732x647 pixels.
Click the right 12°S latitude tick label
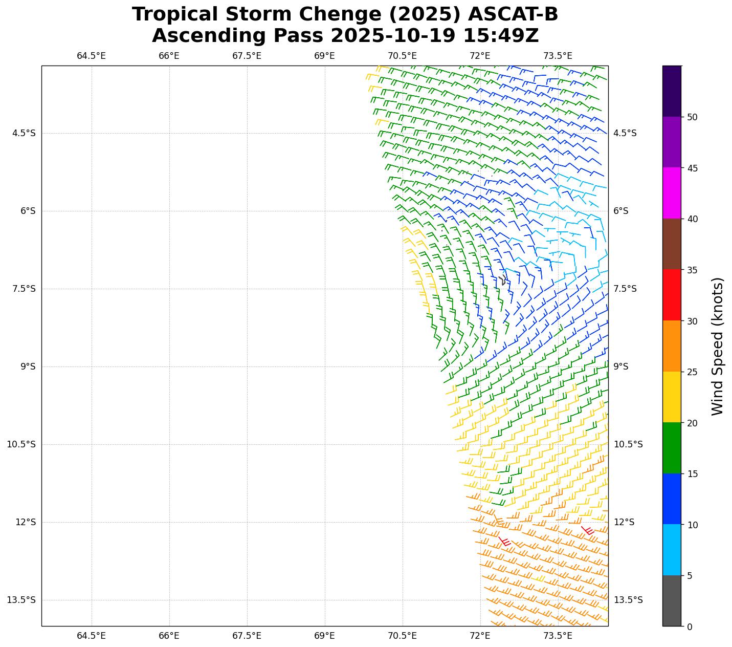[x=624, y=522]
